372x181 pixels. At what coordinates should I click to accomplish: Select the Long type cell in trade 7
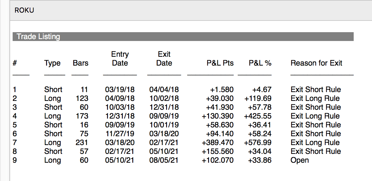pos(52,143)
